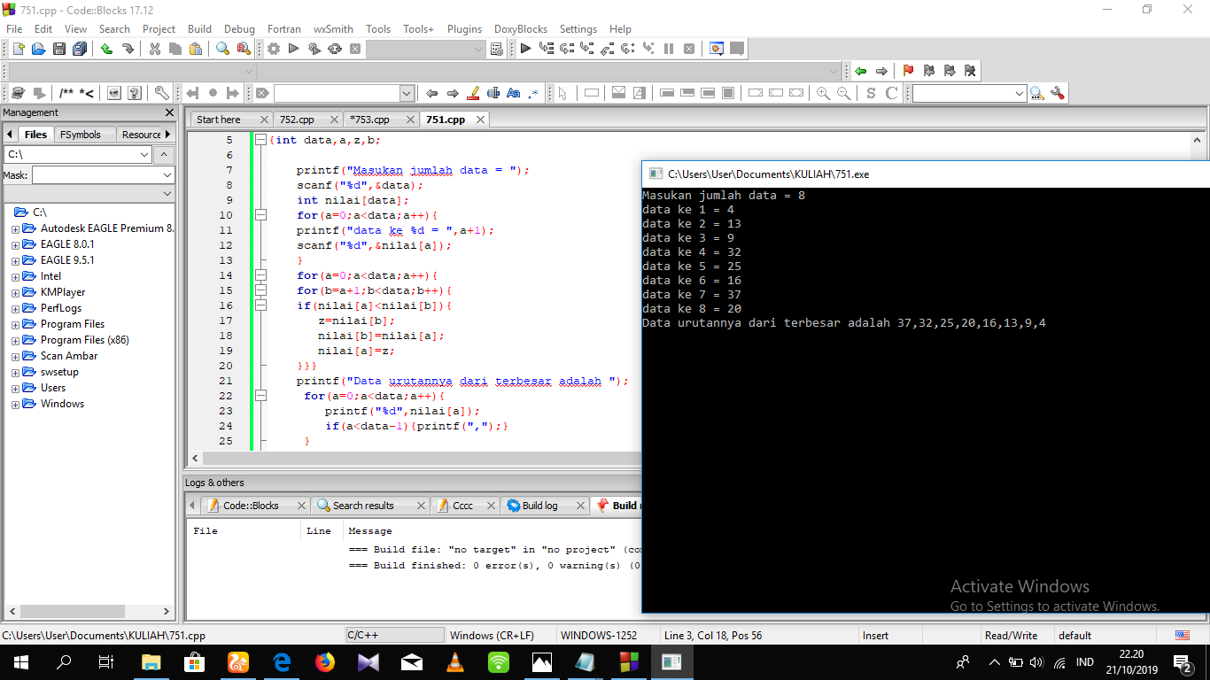Run search in files magnifier icon
Viewport: 1210px width, 680px height.
(x=1035, y=92)
